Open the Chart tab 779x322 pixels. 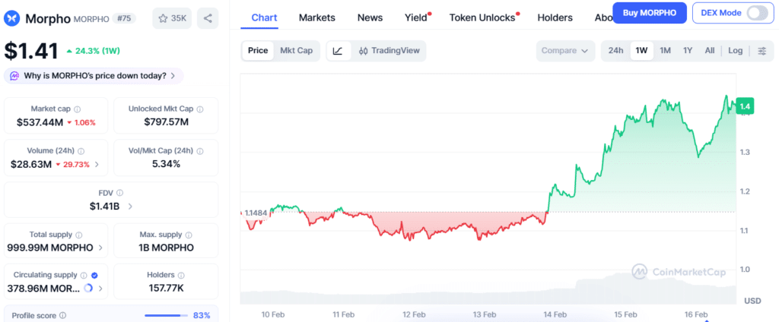(x=264, y=18)
